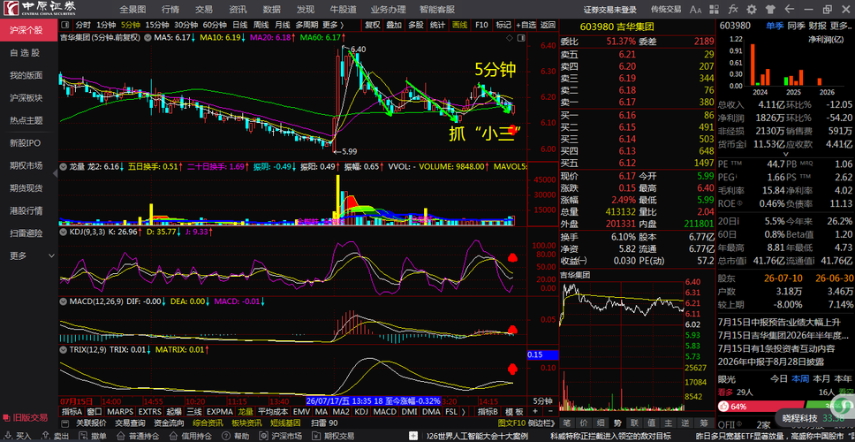This screenshot has width=855, height=442.
Task: Switch to 15分钟 period tab
Action: 157,25
